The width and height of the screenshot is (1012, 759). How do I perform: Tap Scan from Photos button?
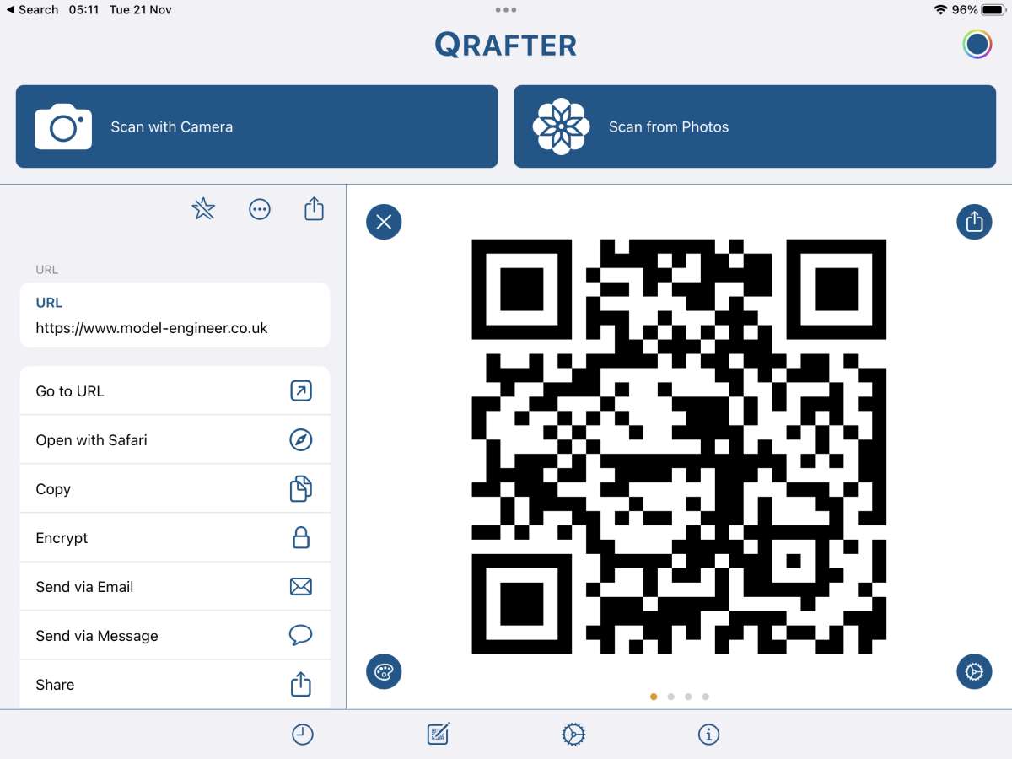[x=755, y=126]
